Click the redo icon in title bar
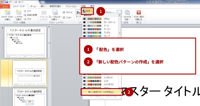 16,2
